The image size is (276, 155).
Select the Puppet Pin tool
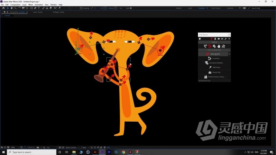(x=60, y=8)
